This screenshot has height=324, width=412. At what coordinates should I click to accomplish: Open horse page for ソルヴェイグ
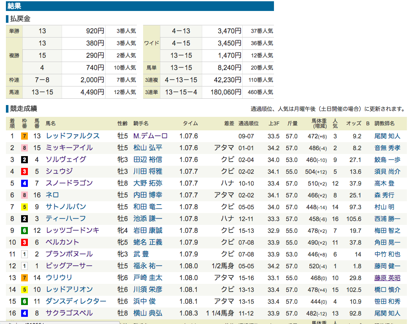[x=66, y=159]
